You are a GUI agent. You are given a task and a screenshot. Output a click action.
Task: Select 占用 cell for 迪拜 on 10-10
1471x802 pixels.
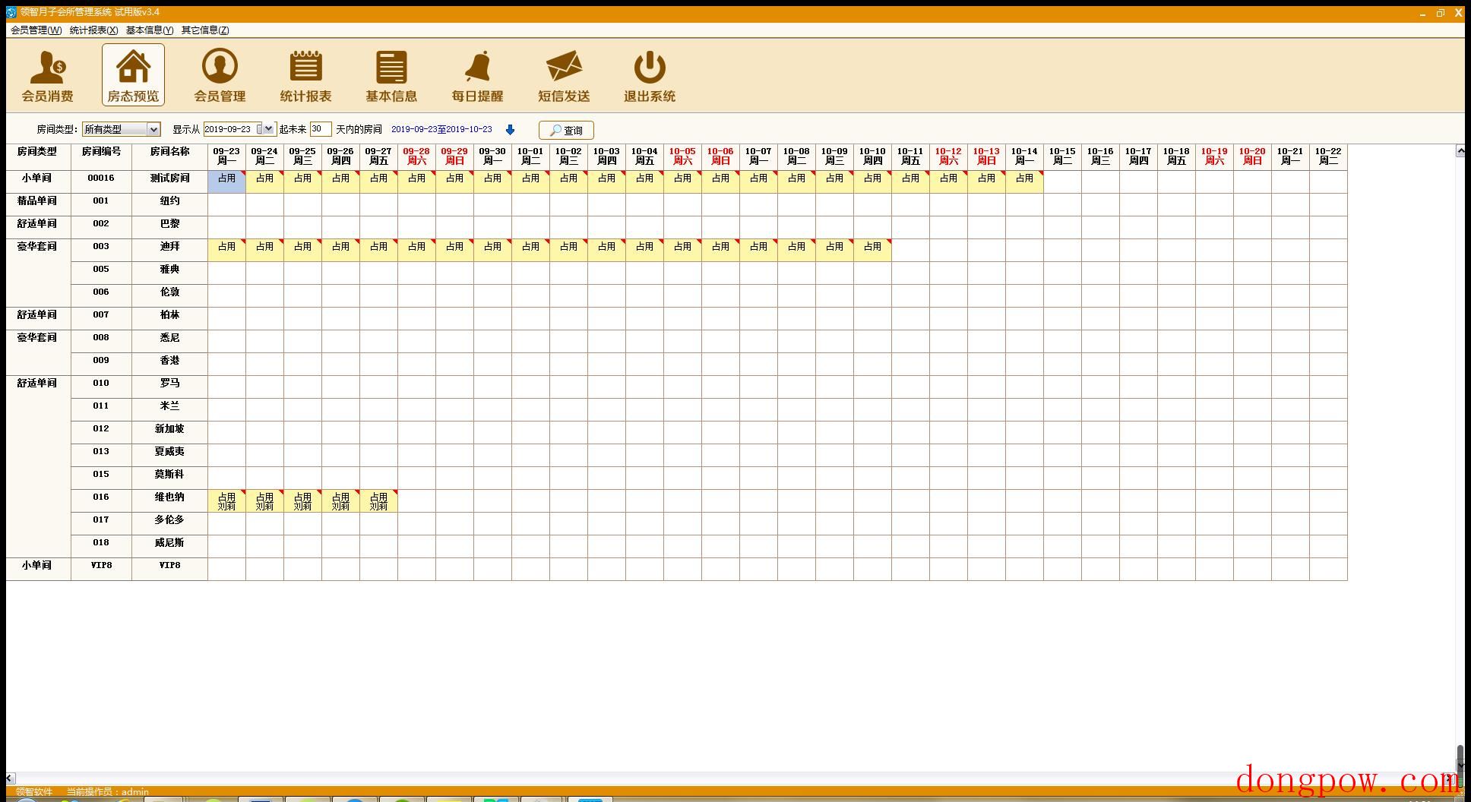[872, 250]
